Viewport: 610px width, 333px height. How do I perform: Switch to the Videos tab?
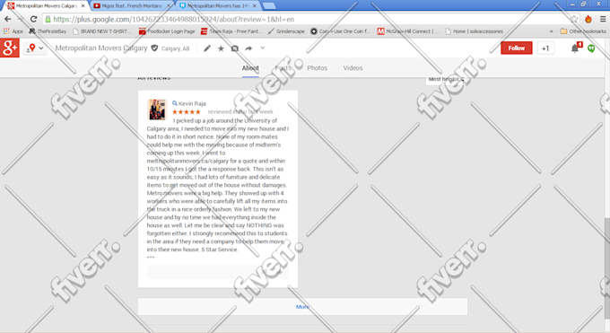pyautogui.click(x=353, y=68)
